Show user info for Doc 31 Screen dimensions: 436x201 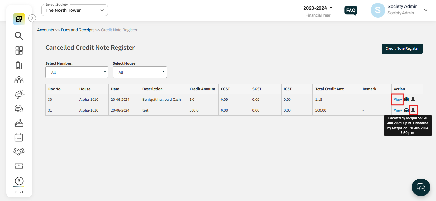tap(413, 110)
